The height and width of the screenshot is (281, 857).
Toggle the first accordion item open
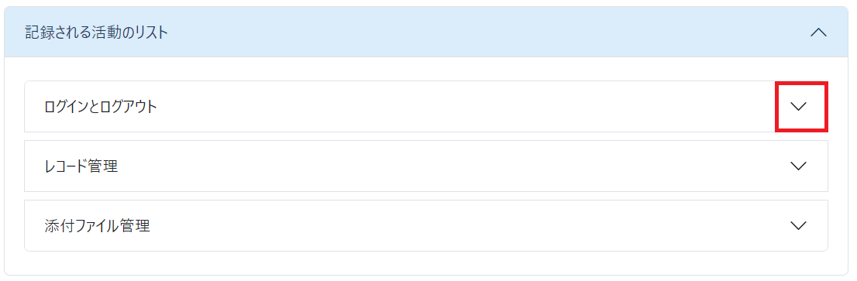pos(425,107)
